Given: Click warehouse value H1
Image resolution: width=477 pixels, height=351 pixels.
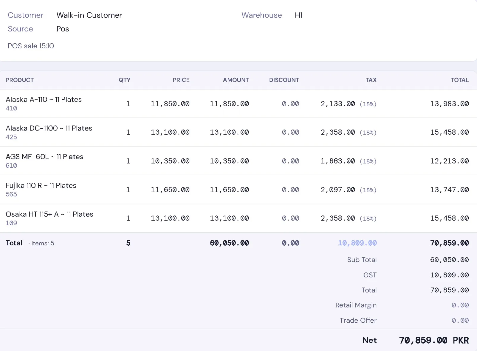Looking at the screenshot, I should pos(299,15).
